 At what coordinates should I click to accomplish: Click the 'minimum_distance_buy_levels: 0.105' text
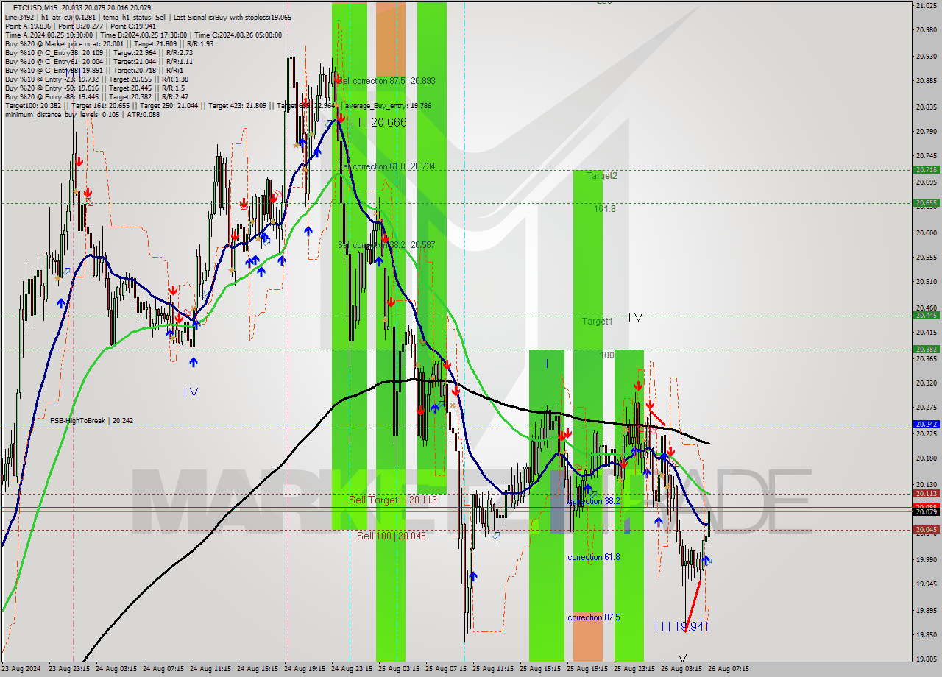pyautogui.click(x=63, y=114)
